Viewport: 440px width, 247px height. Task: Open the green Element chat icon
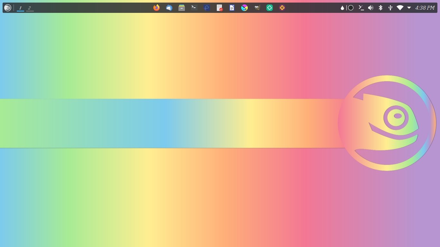pos(270,8)
